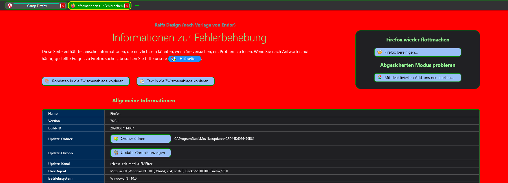Click Ordner öffnen button

141,139
